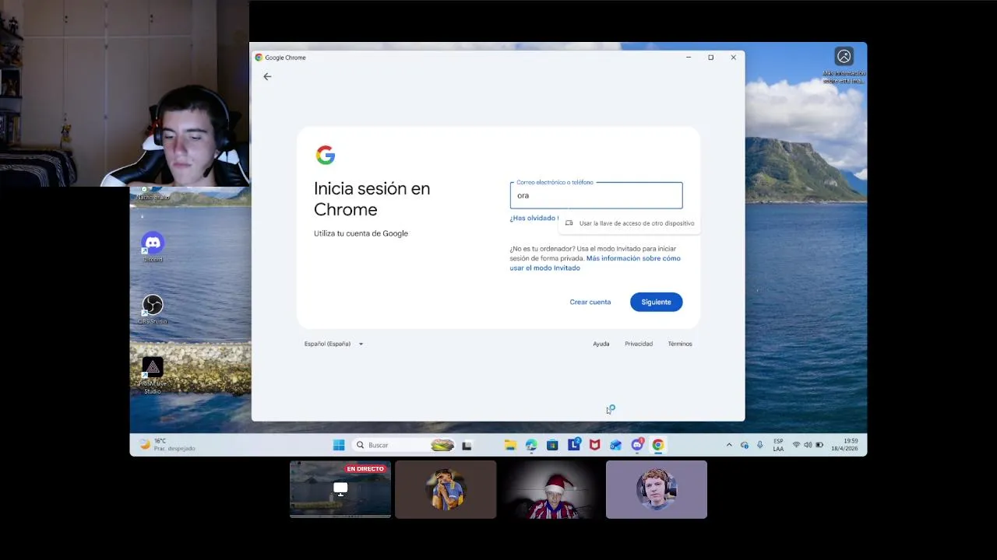
Task: Click the Utiliza tu cuenta de Google text
Action: click(361, 233)
